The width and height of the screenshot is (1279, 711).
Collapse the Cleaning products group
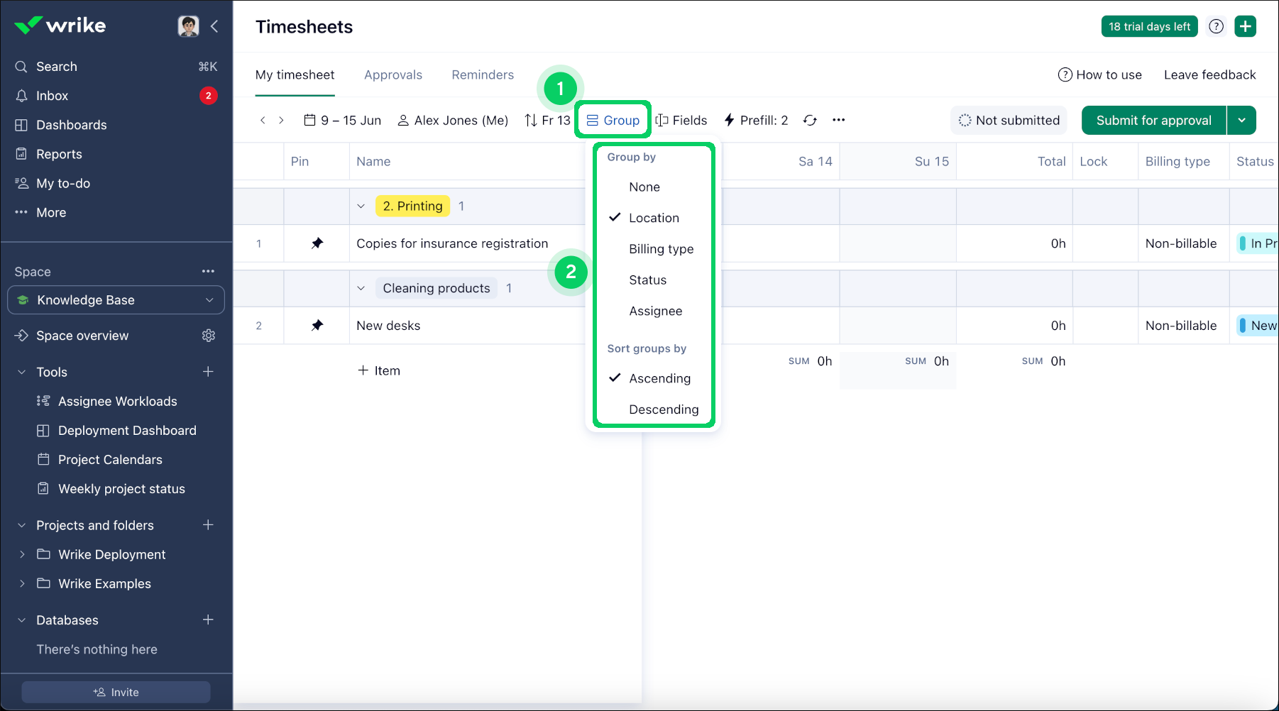(362, 288)
